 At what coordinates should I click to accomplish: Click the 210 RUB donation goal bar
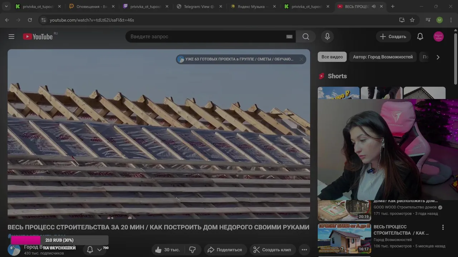click(59, 240)
